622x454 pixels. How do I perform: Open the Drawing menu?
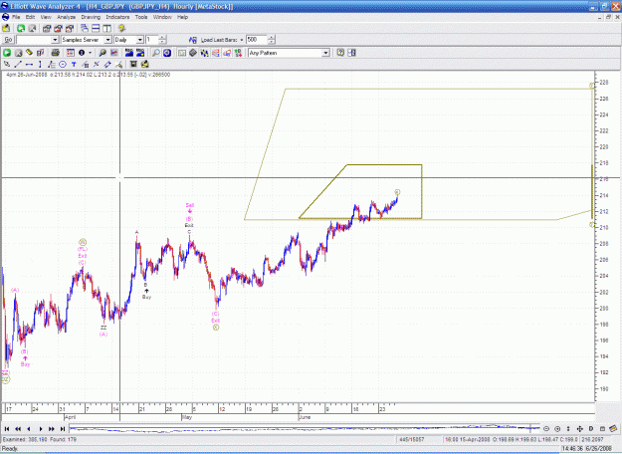[x=91, y=17]
